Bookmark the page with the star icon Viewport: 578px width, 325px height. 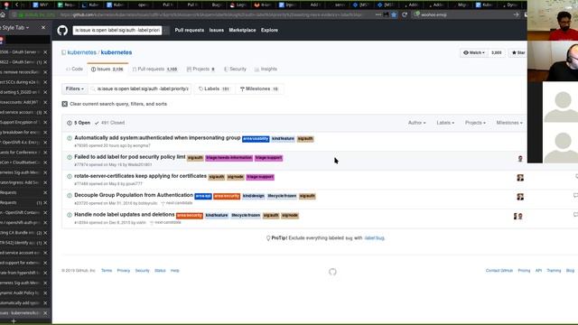coord(394,14)
